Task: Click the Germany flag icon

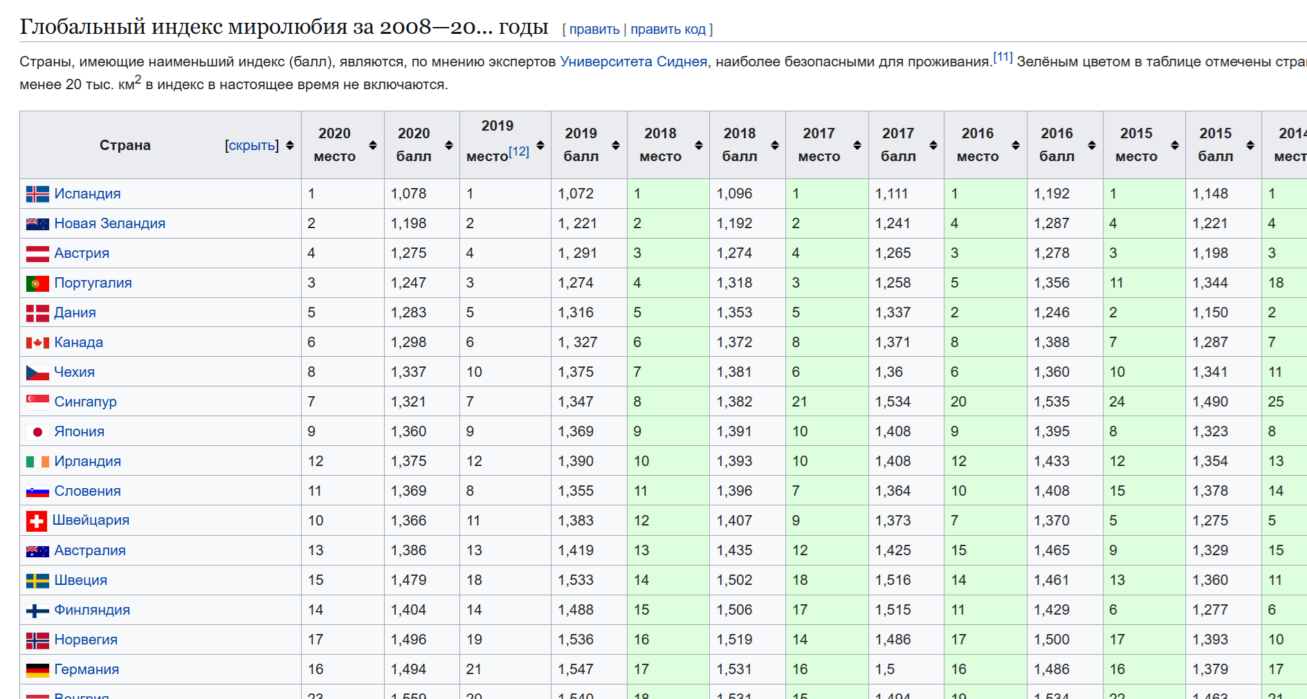Action: coord(37,670)
